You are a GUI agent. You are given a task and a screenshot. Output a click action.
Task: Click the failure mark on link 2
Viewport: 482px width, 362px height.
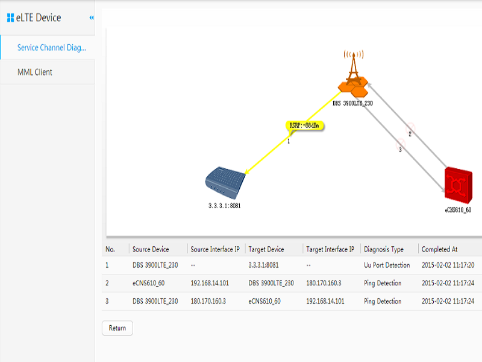410,127
